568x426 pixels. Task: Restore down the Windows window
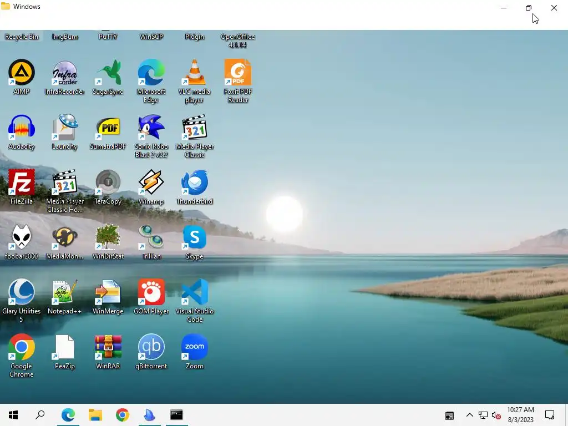coord(529,8)
